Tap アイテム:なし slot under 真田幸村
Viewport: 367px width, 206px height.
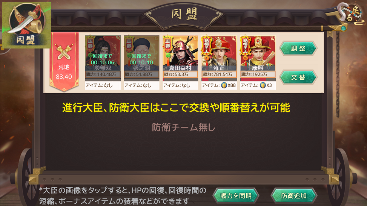pyautogui.click(x=180, y=85)
